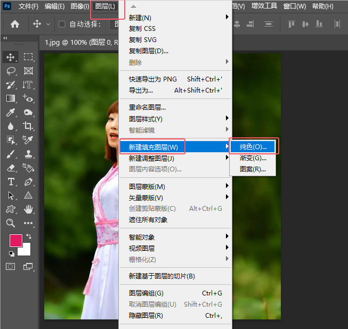Select the Paint Bucket tool
The image size is (348, 329).
(x=28, y=168)
